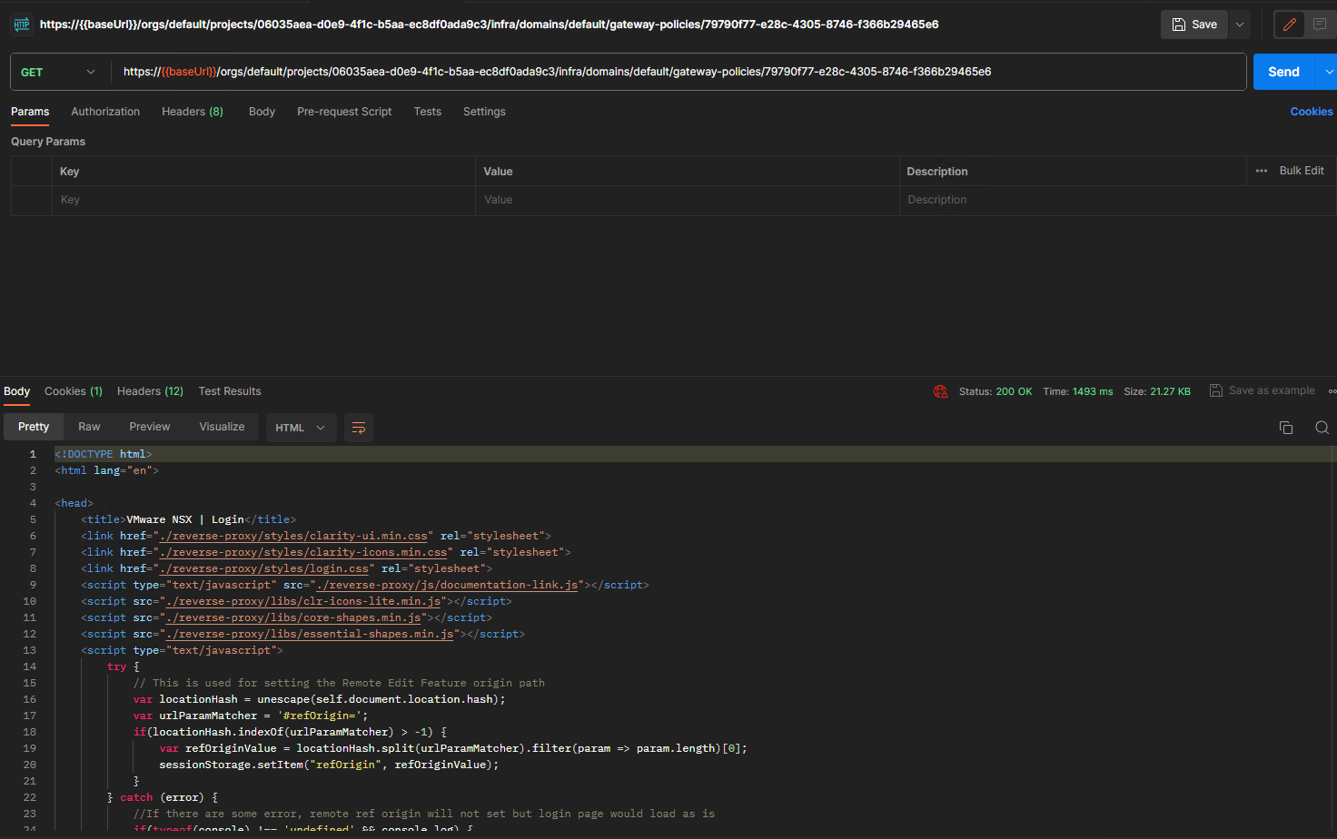The width and height of the screenshot is (1337, 839).
Task: Click the HTTP request type icon
Action: (x=22, y=25)
